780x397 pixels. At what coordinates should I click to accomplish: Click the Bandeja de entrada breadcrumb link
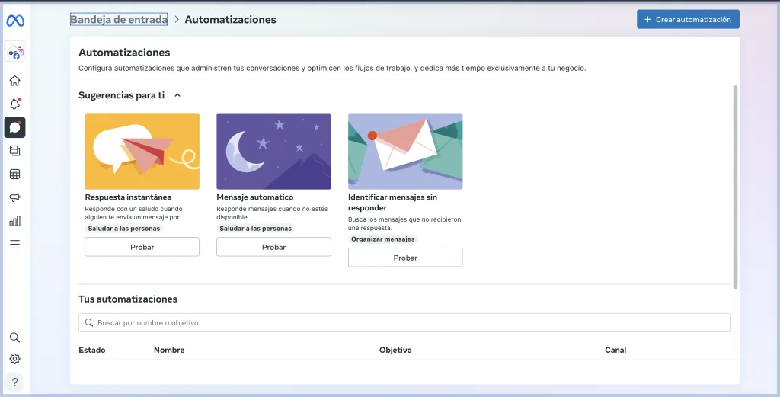118,19
